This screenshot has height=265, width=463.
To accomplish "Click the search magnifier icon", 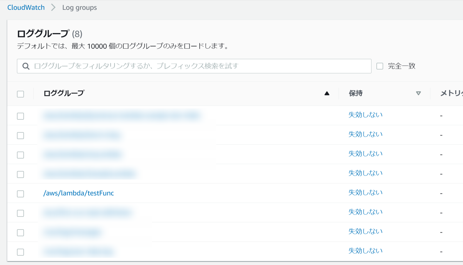I will pos(26,66).
